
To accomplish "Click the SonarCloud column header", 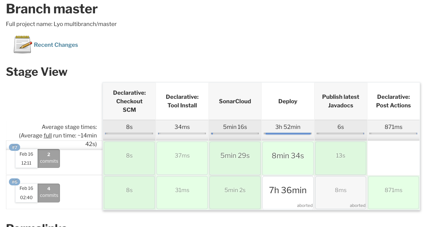I will [235, 101].
